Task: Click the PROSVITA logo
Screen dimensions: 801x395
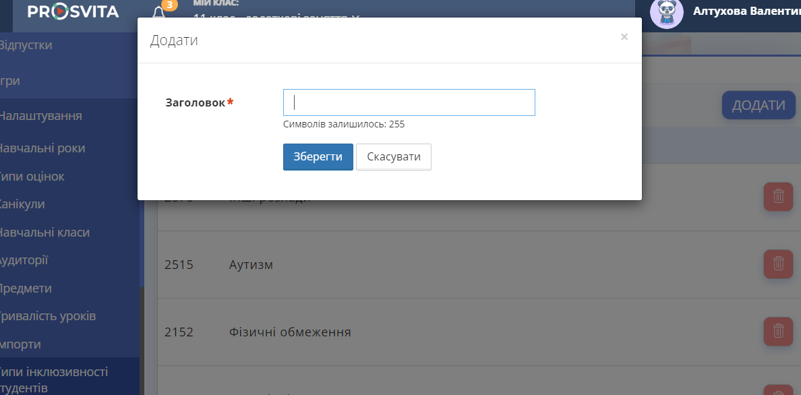Action: pyautogui.click(x=73, y=11)
